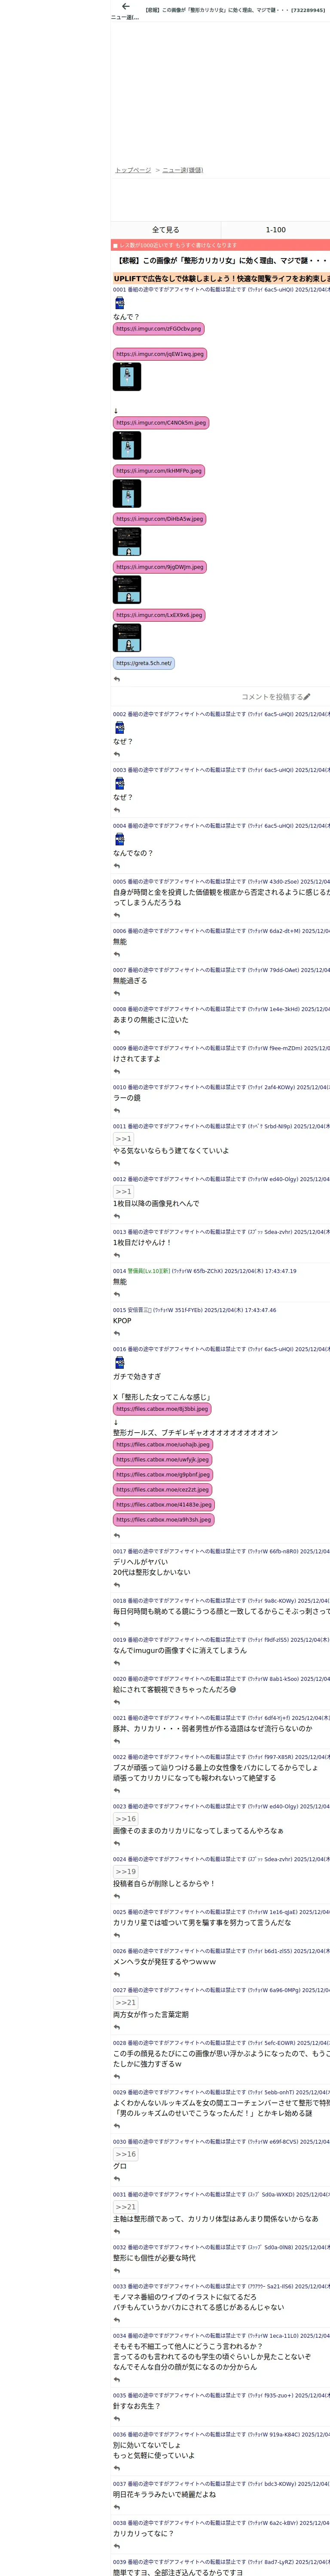Go back with the top-left arrow icon
This screenshot has height=2576, width=330.
point(125,6)
